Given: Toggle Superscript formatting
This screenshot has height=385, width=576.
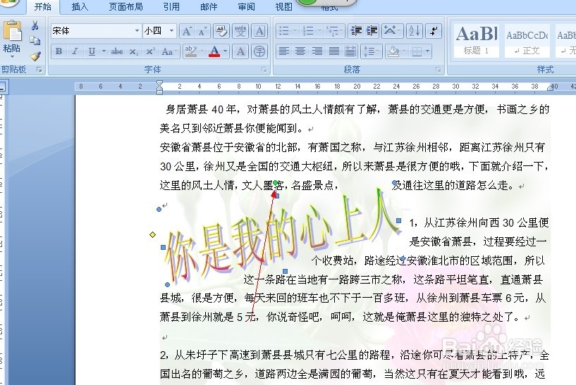Looking at the screenshot, I should (x=150, y=51).
